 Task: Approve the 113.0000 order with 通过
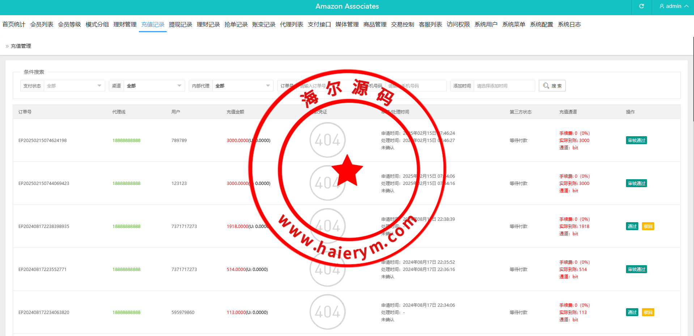coord(632,313)
